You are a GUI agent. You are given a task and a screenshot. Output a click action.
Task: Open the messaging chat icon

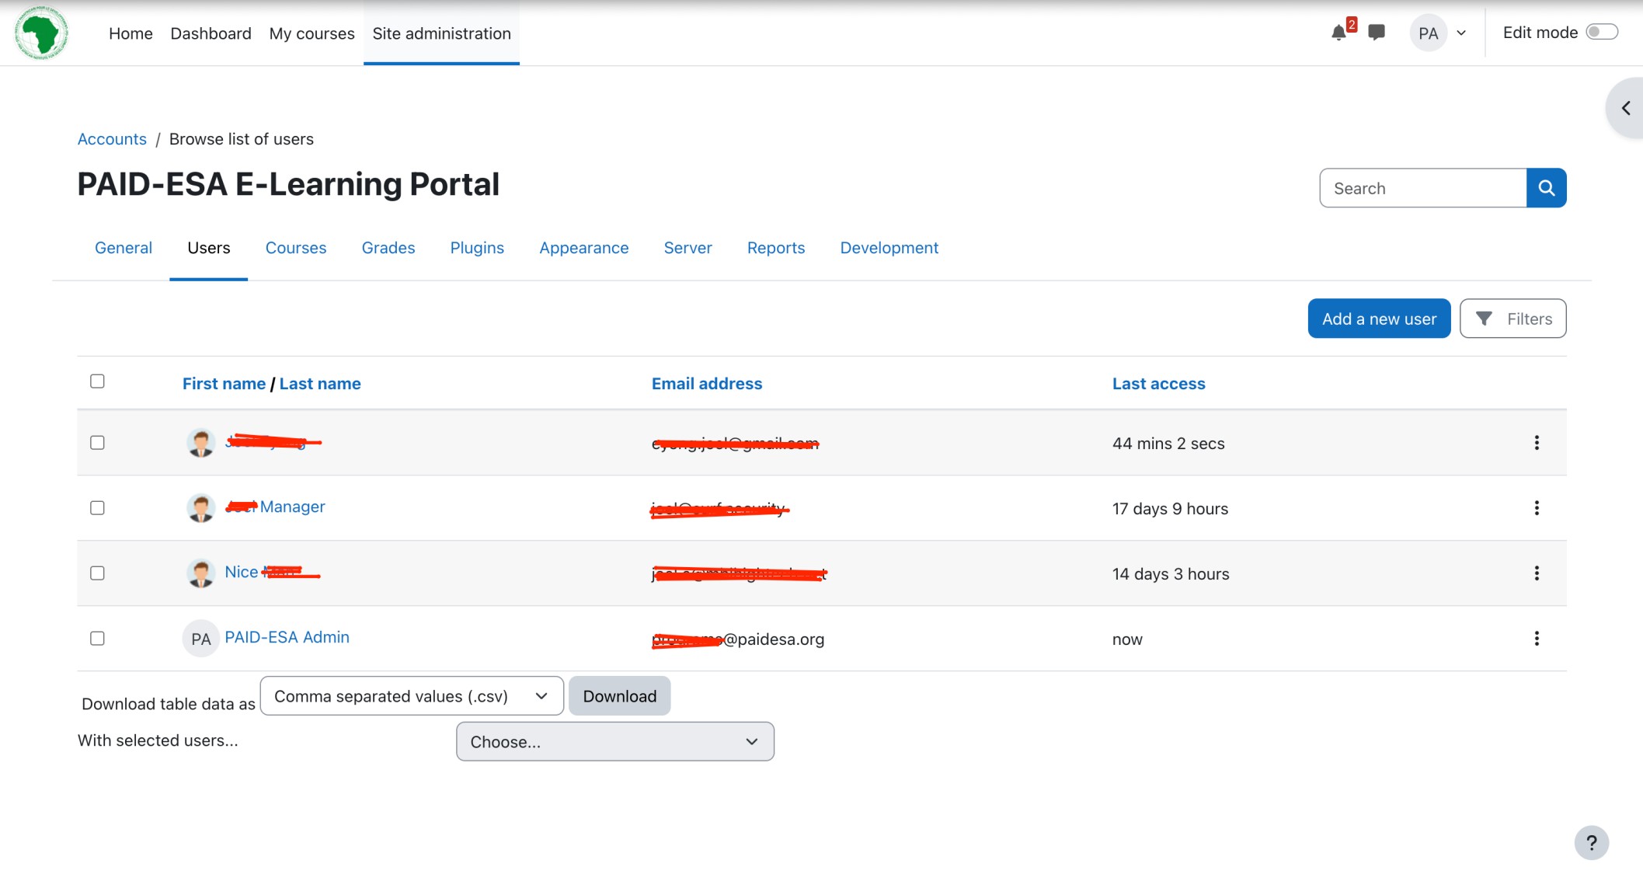[x=1376, y=33]
